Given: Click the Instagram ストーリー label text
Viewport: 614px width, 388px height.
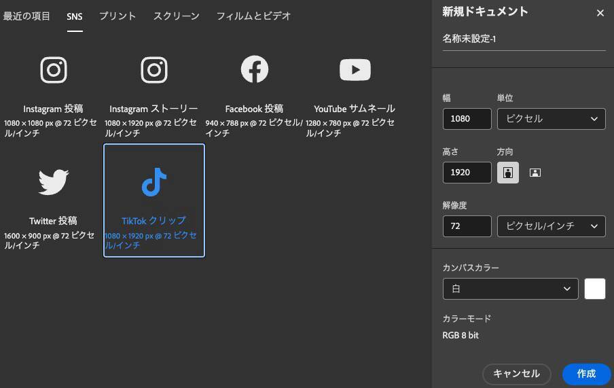Looking at the screenshot, I should point(153,109).
